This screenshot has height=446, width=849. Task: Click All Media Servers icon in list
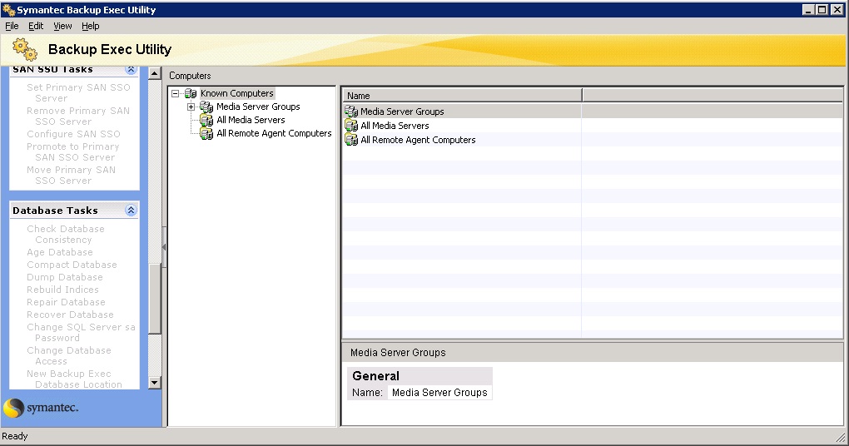click(351, 126)
